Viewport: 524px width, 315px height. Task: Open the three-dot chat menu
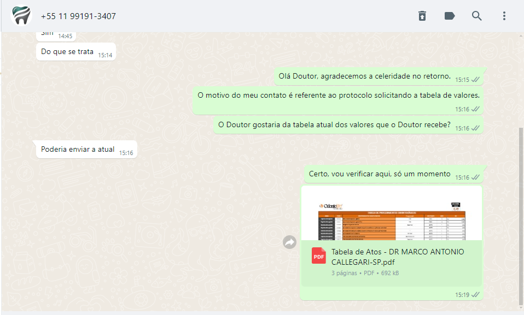pyautogui.click(x=504, y=16)
